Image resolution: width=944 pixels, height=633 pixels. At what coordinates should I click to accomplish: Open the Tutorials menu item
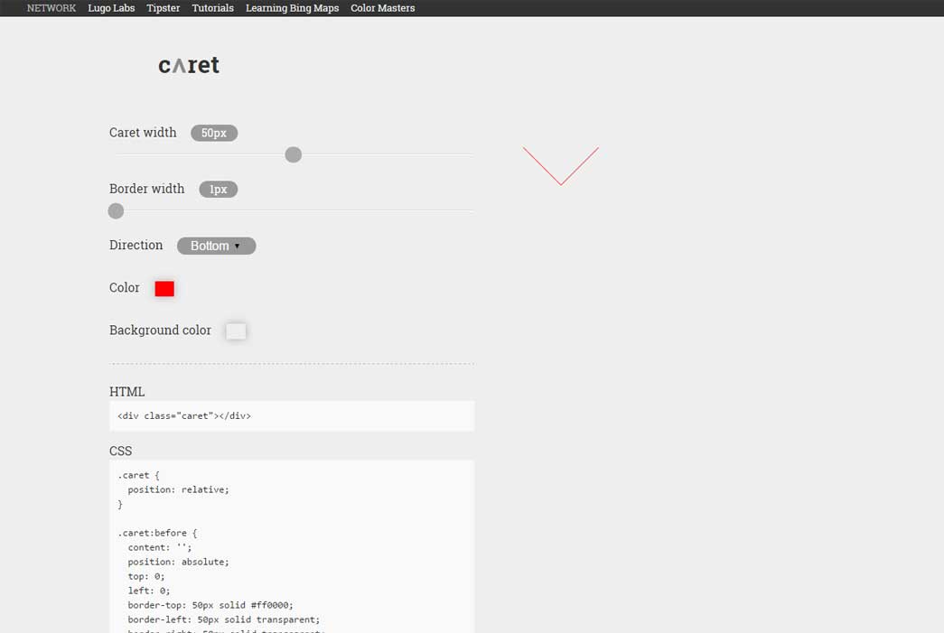[212, 8]
